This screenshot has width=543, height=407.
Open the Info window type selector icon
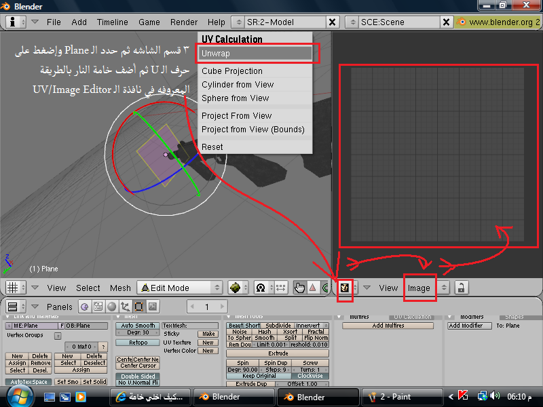pos(12,22)
